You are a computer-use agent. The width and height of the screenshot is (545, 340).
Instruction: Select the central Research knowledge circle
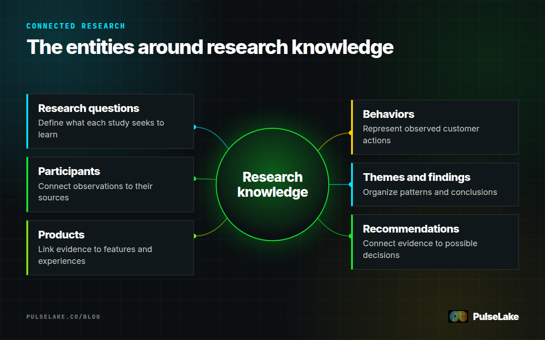click(272, 185)
